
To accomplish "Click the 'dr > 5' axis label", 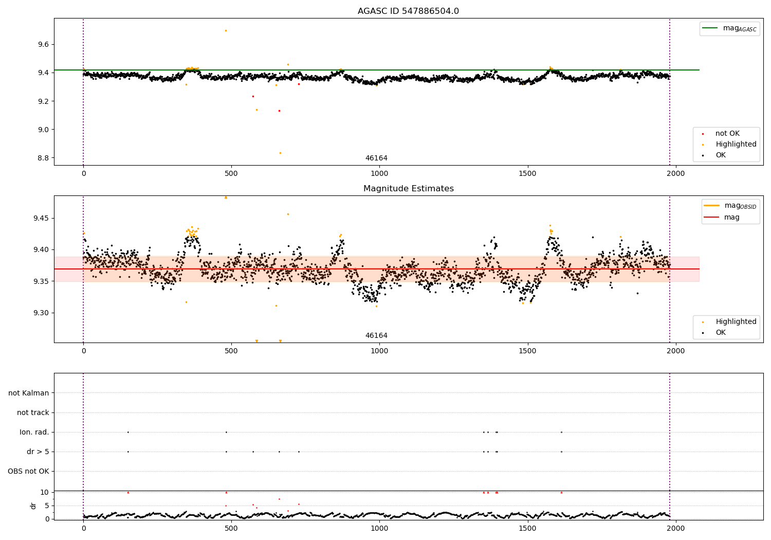I will coord(38,452).
